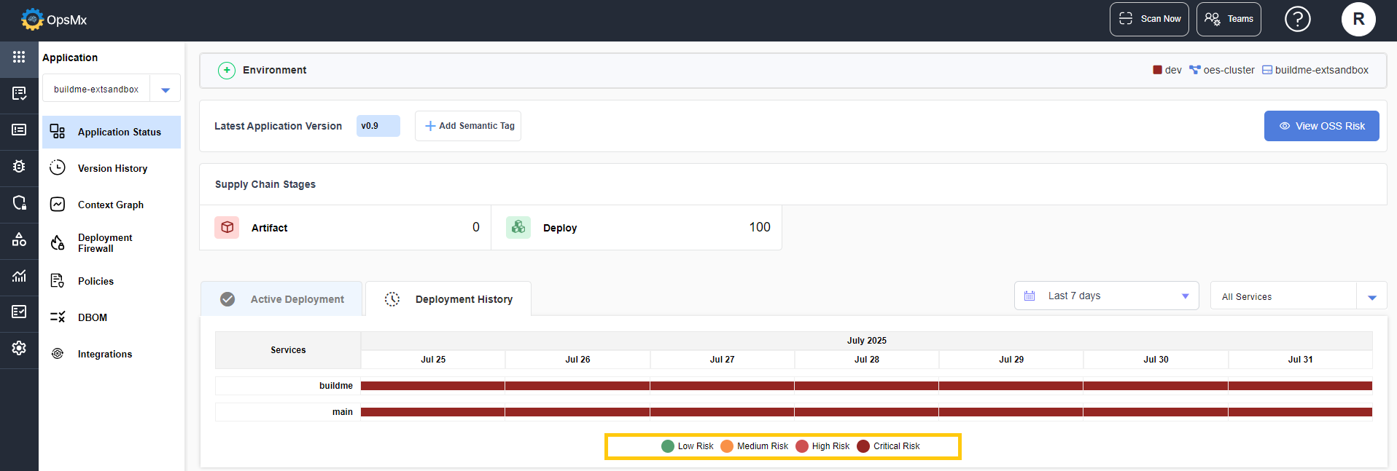The image size is (1397, 471).
Task: Click the Scan Now button
Action: [x=1148, y=19]
